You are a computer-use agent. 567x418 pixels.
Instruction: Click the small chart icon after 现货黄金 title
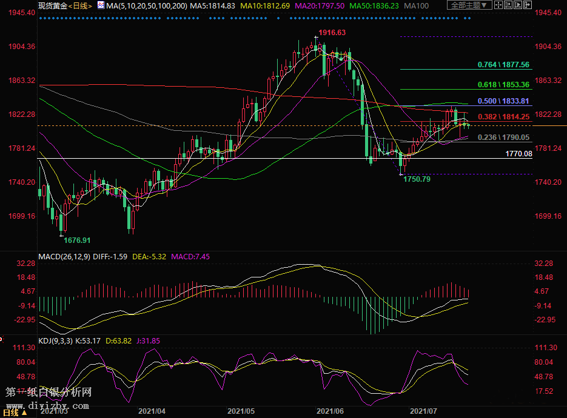coord(101,5)
